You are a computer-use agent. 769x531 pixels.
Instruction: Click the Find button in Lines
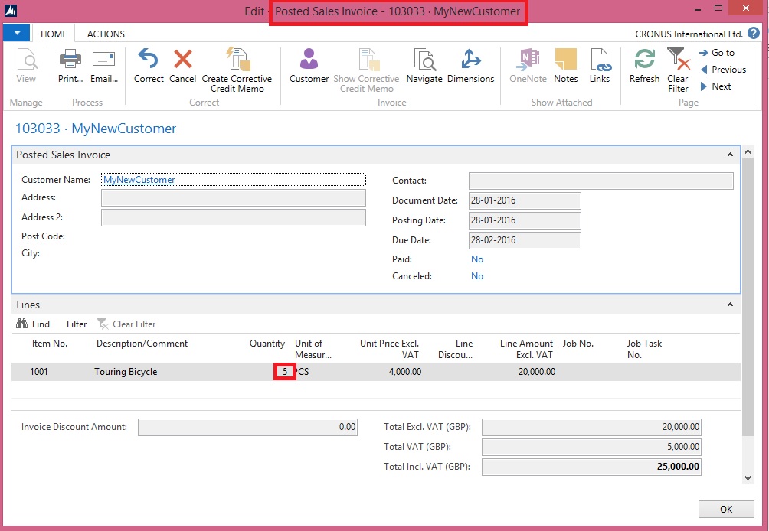tap(33, 324)
